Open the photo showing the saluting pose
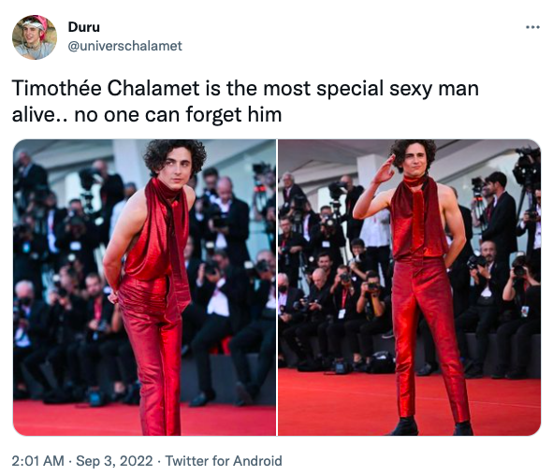The image size is (553, 476). coord(410,288)
